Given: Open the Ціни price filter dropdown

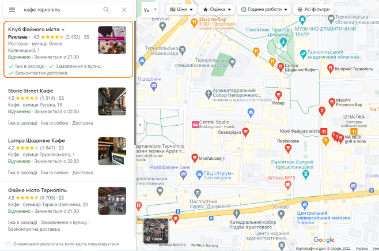Looking at the screenshot, I should 181,9.
